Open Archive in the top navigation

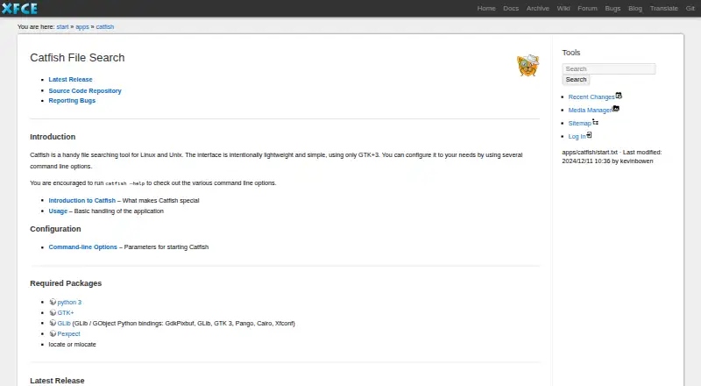[537, 8]
